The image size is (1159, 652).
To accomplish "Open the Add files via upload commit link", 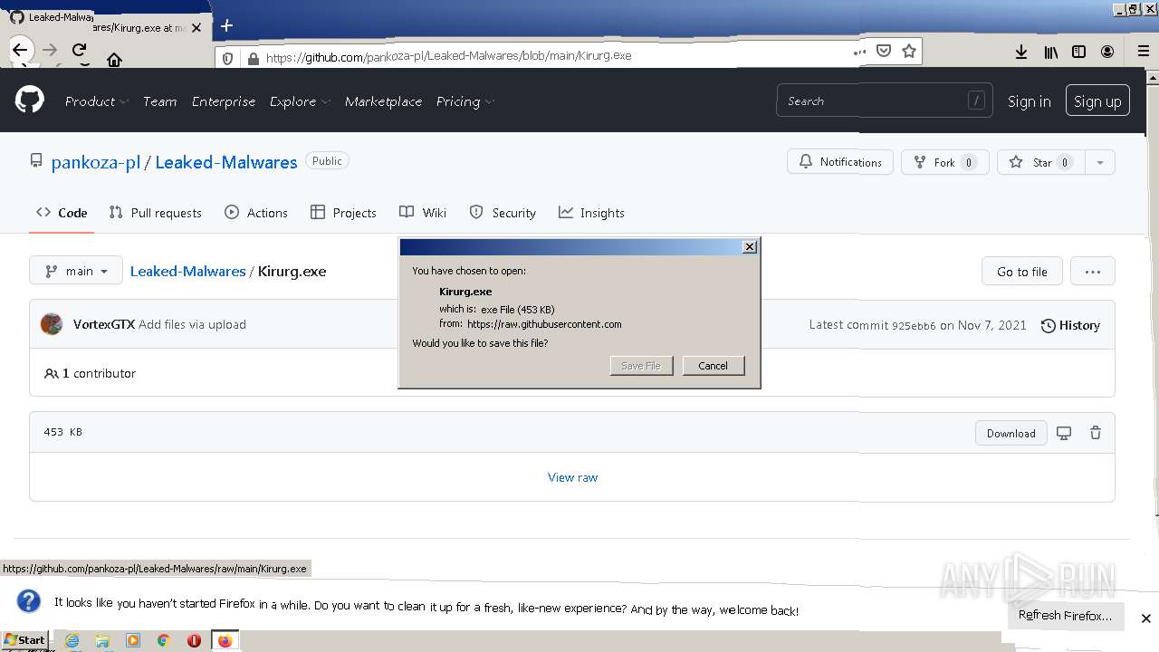I will click(192, 324).
